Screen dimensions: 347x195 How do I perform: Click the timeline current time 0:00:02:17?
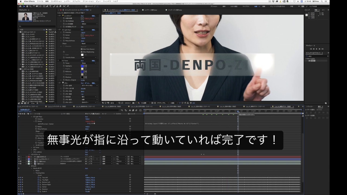click(x=24, y=110)
